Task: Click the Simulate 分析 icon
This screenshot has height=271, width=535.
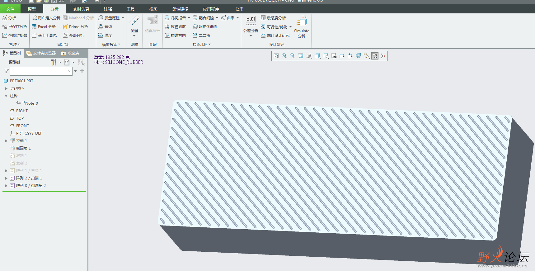Action: click(x=302, y=21)
